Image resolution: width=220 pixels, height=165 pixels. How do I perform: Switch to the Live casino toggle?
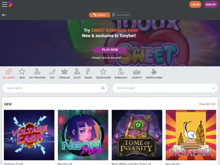tap(121, 15)
